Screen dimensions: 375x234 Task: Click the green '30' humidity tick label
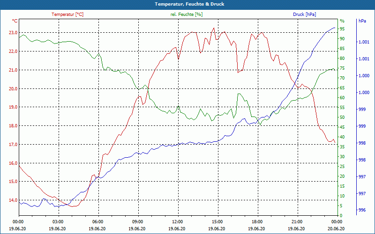pyautogui.click(x=342, y=157)
